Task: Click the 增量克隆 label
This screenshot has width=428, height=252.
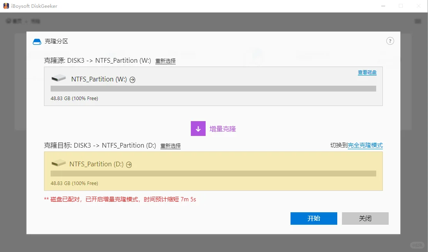Action: [x=223, y=129]
